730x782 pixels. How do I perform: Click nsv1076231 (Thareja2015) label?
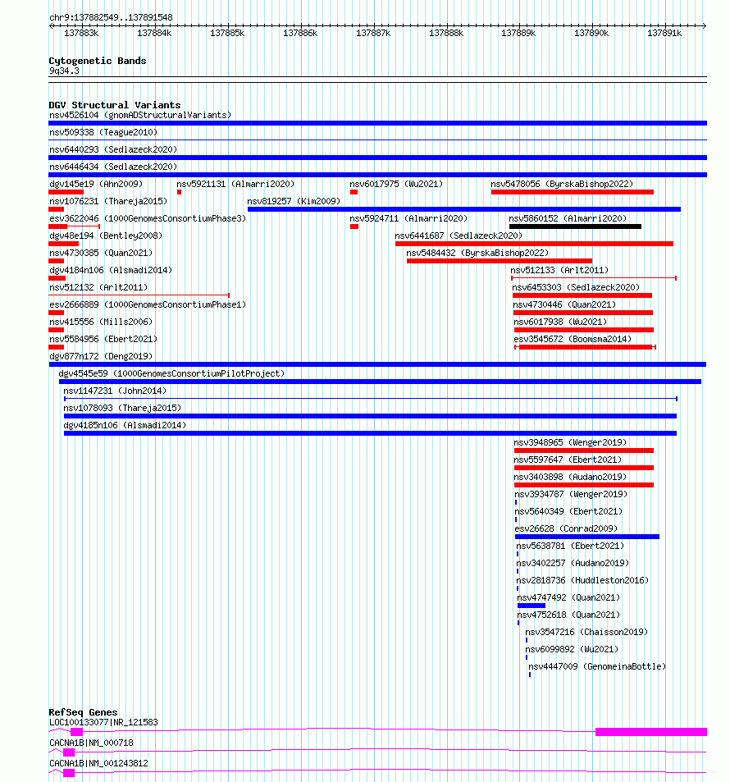click(x=108, y=202)
